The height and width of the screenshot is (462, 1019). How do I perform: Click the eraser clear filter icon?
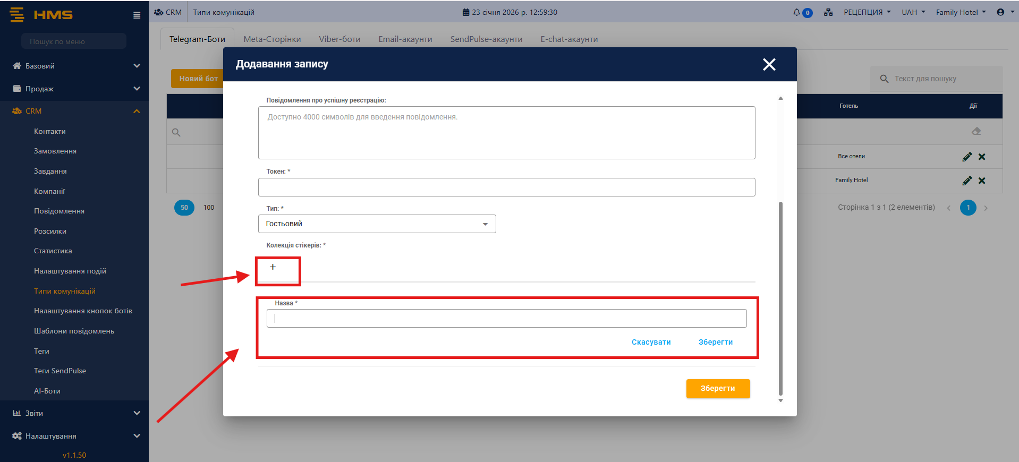(976, 131)
